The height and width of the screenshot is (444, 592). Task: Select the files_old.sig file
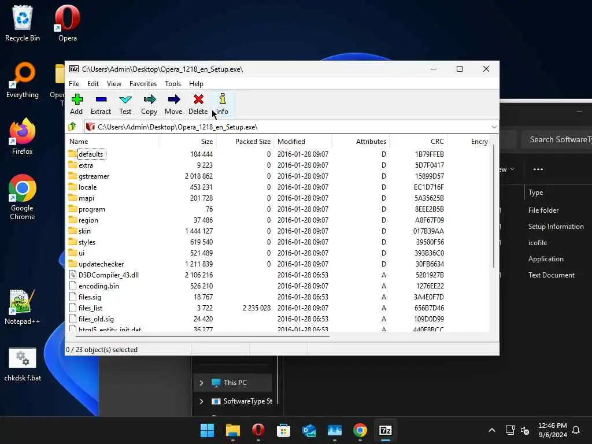(x=277, y=319)
